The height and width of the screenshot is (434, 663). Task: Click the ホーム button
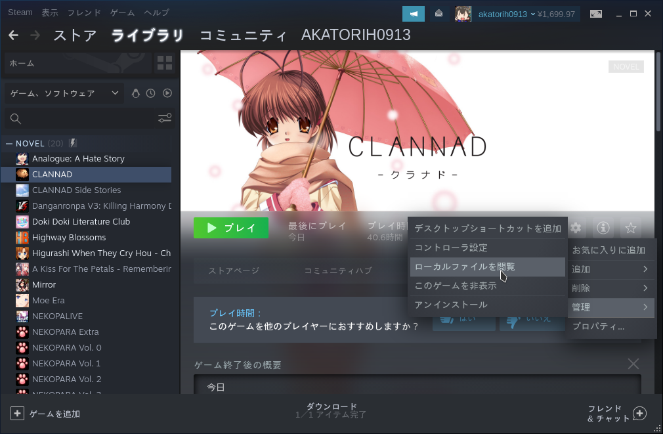pyautogui.click(x=78, y=63)
